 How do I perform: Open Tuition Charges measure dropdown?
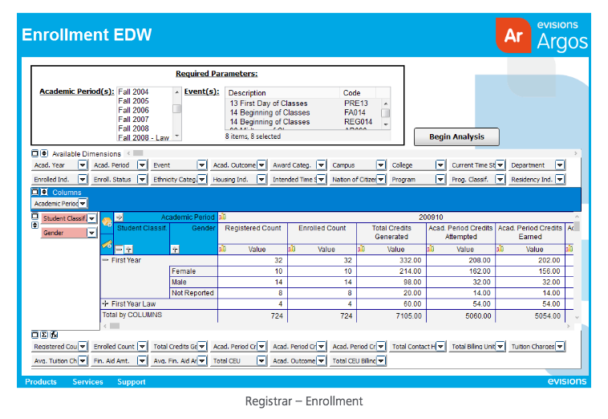click(x=560, y=347)
